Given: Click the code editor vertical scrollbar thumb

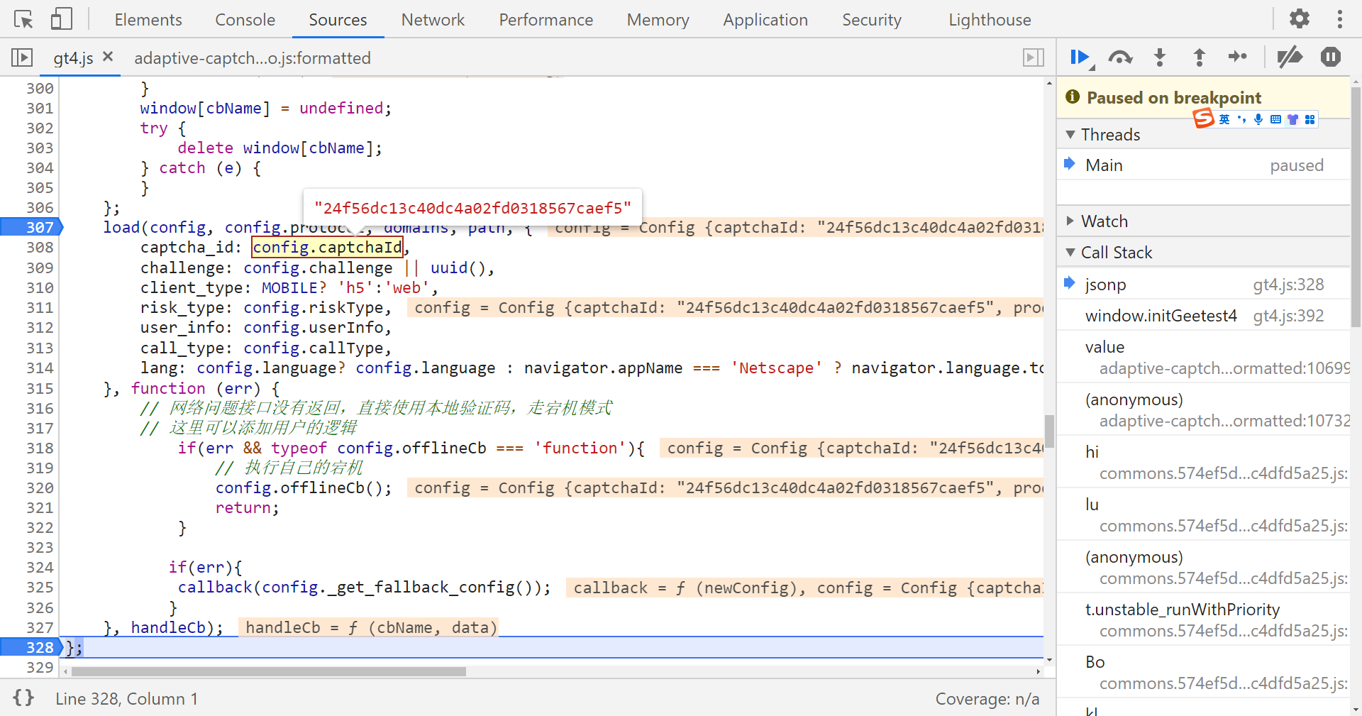Looking at the screenshot, I should pyautogui.click(x=1048, y=431).
